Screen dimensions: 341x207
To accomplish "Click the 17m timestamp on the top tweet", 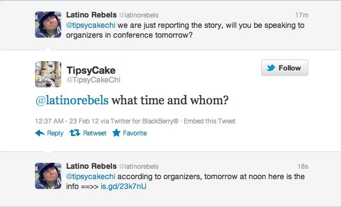I will tap(302, 15).
